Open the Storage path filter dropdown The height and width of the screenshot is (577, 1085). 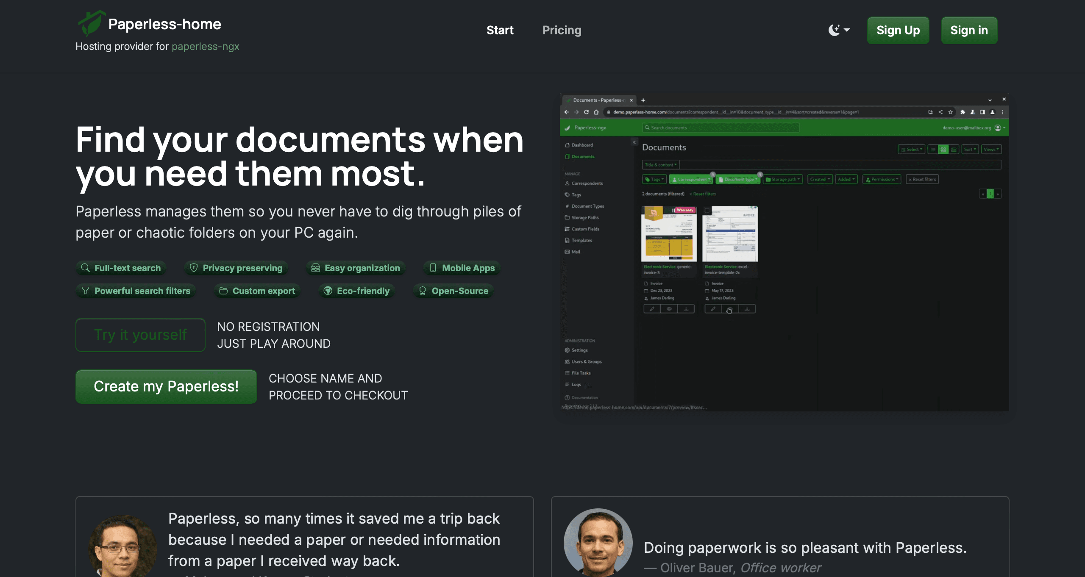point(783,179)
